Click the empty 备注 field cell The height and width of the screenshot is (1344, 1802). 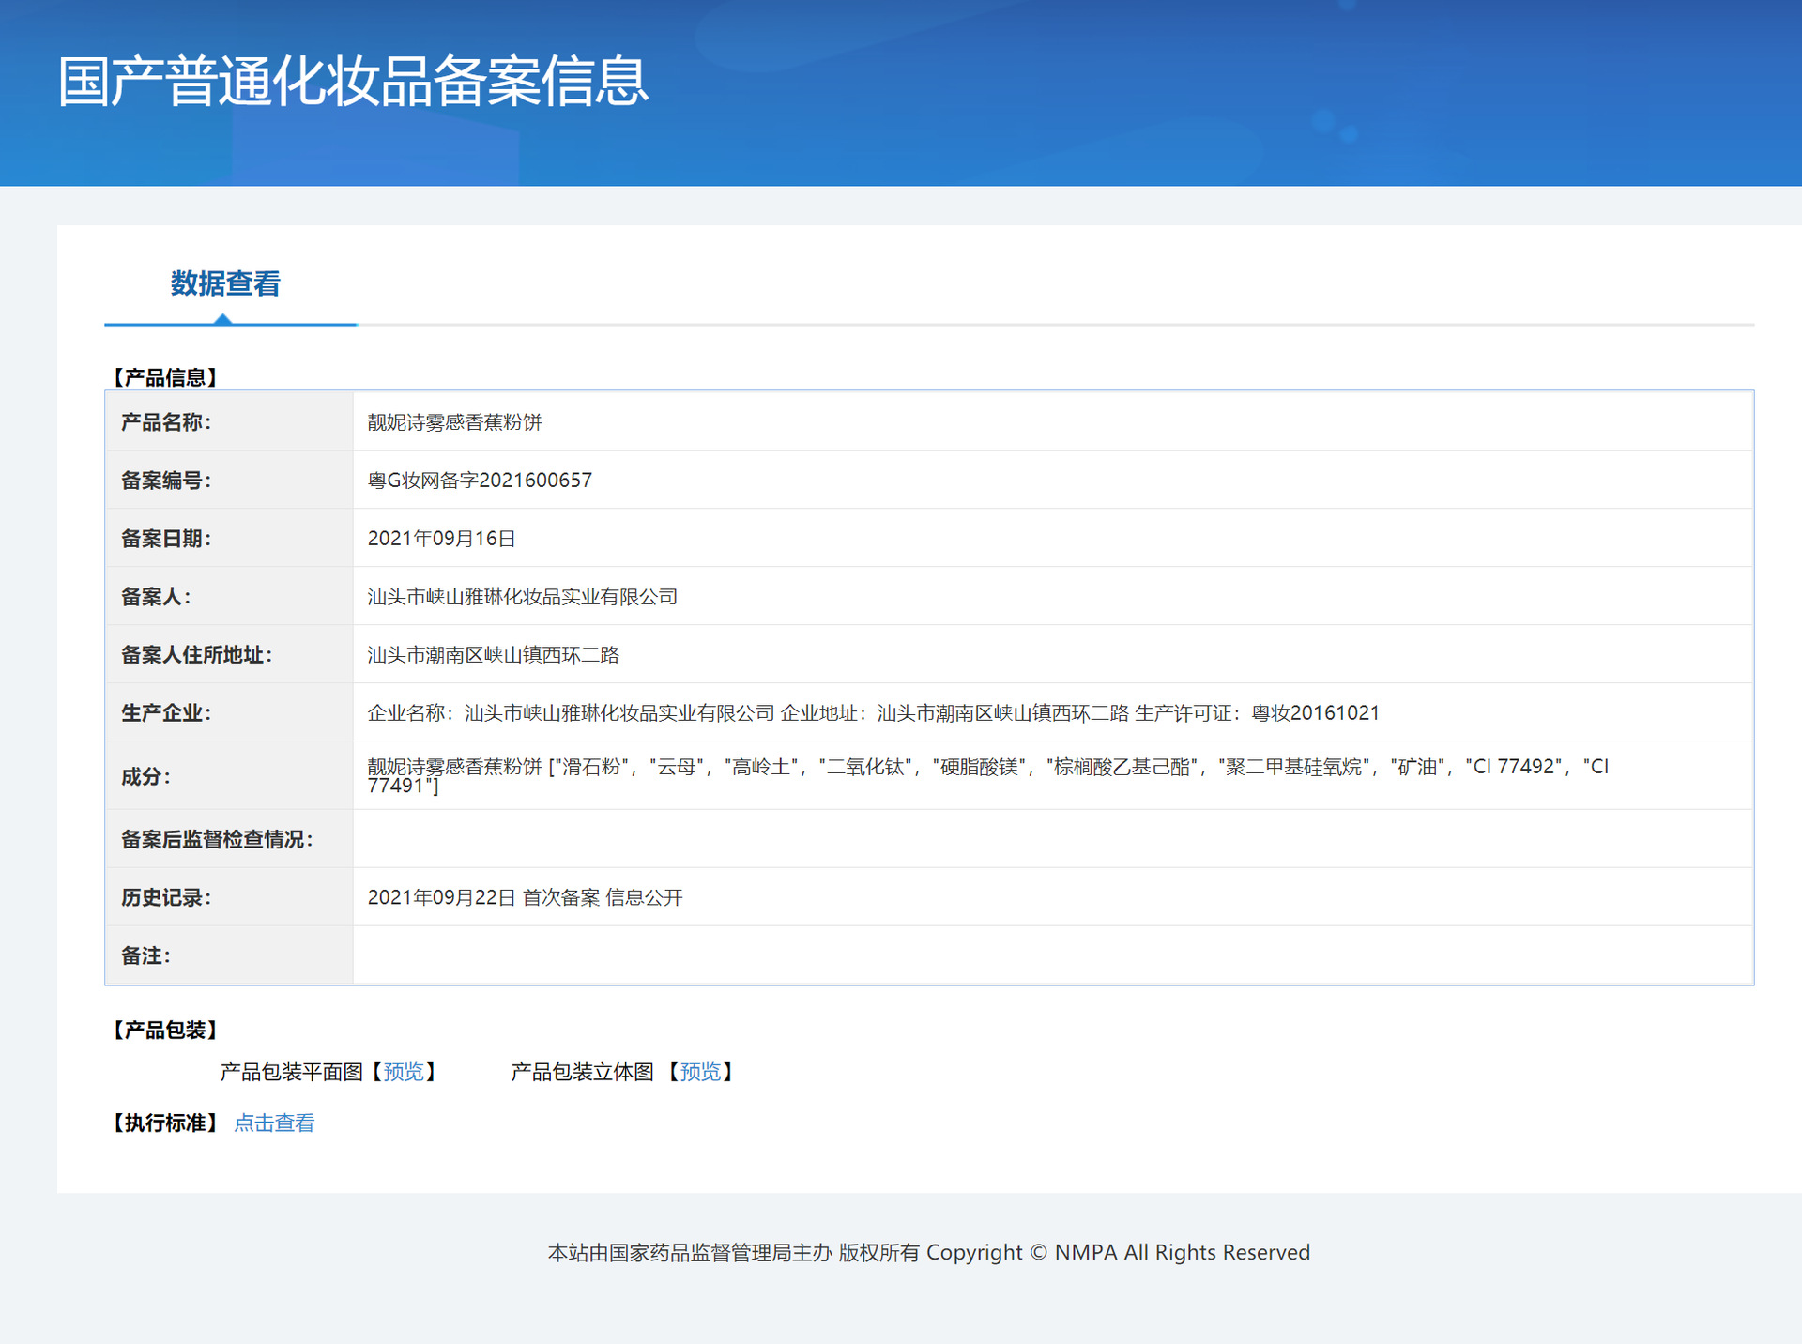tap(1051, 955)
